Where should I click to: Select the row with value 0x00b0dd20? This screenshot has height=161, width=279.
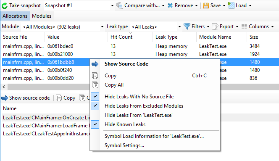(46, 78)
